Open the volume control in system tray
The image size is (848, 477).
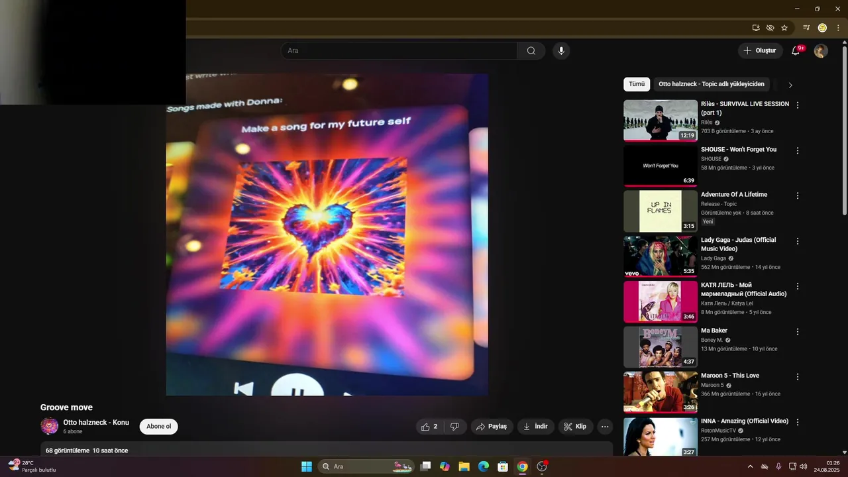804,466
